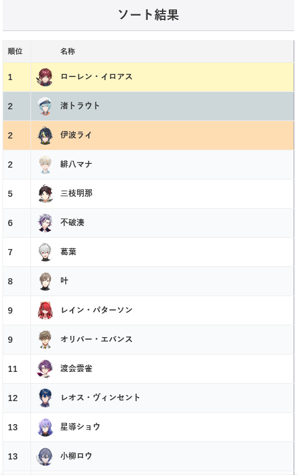Select the 緋八マナ avatar icon

45,165
